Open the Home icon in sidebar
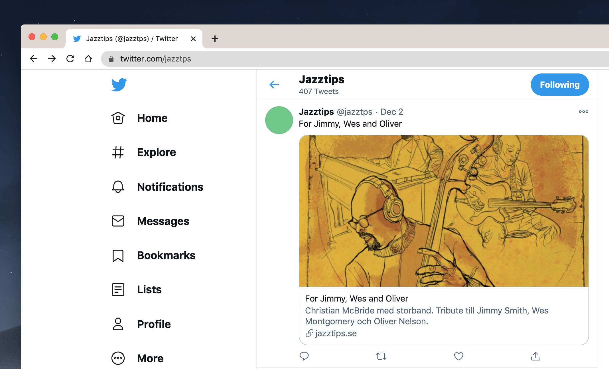Screen dimensions: 609x369 pos(118,118)
